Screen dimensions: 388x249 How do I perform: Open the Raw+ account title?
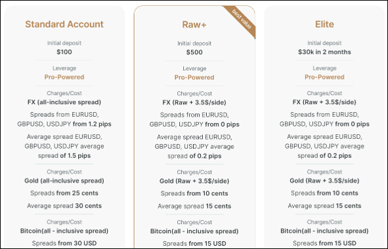194,24
